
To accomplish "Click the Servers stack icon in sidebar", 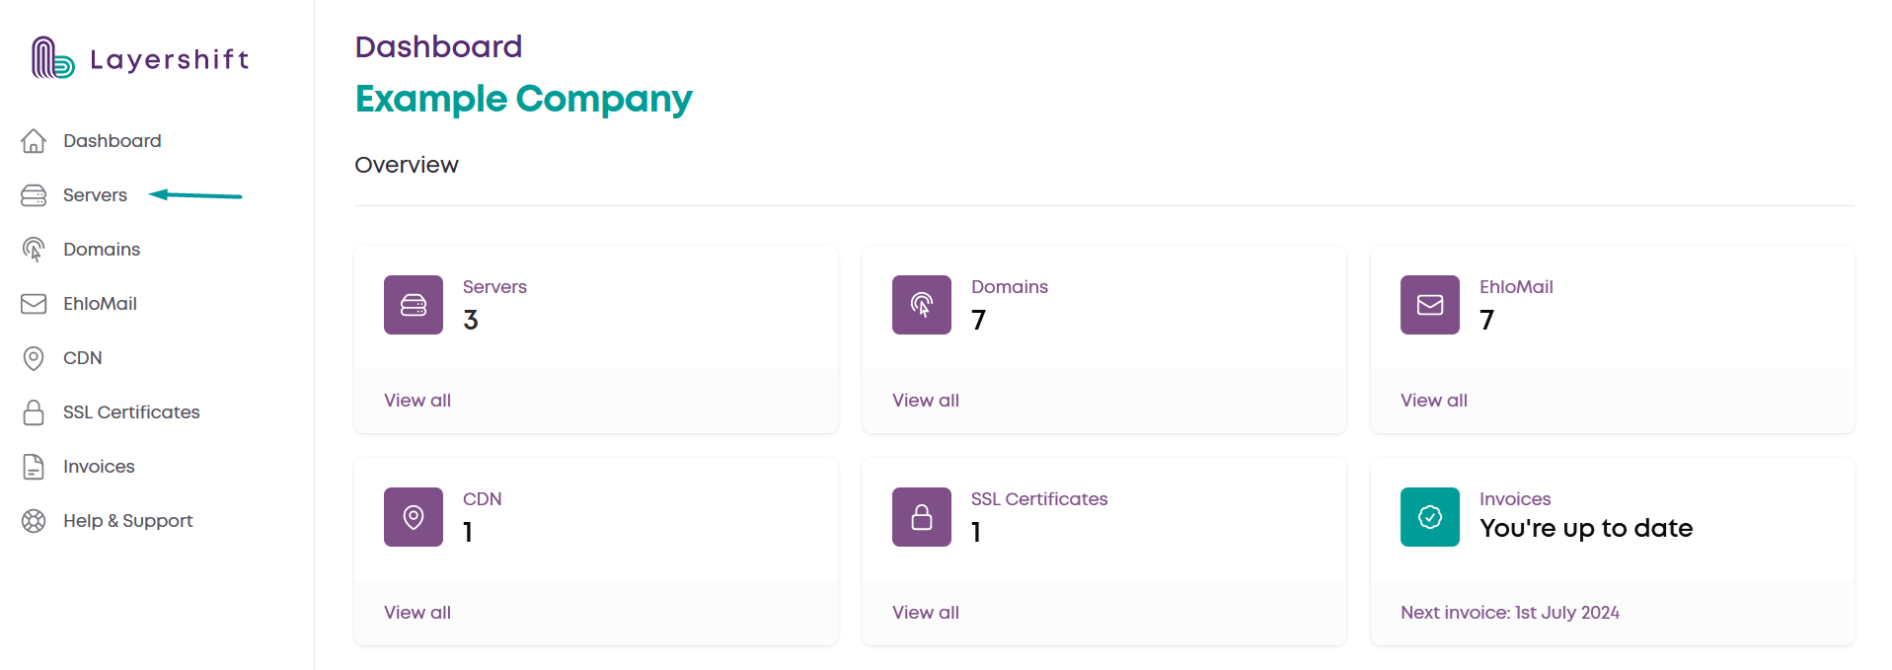I will point(34,195).
